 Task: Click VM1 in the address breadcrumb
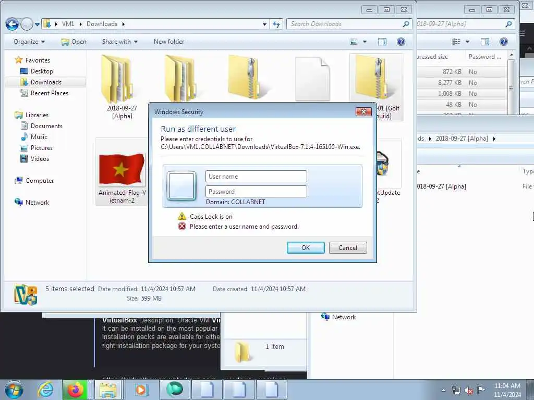pyautogui.click(x=68, y=24)
